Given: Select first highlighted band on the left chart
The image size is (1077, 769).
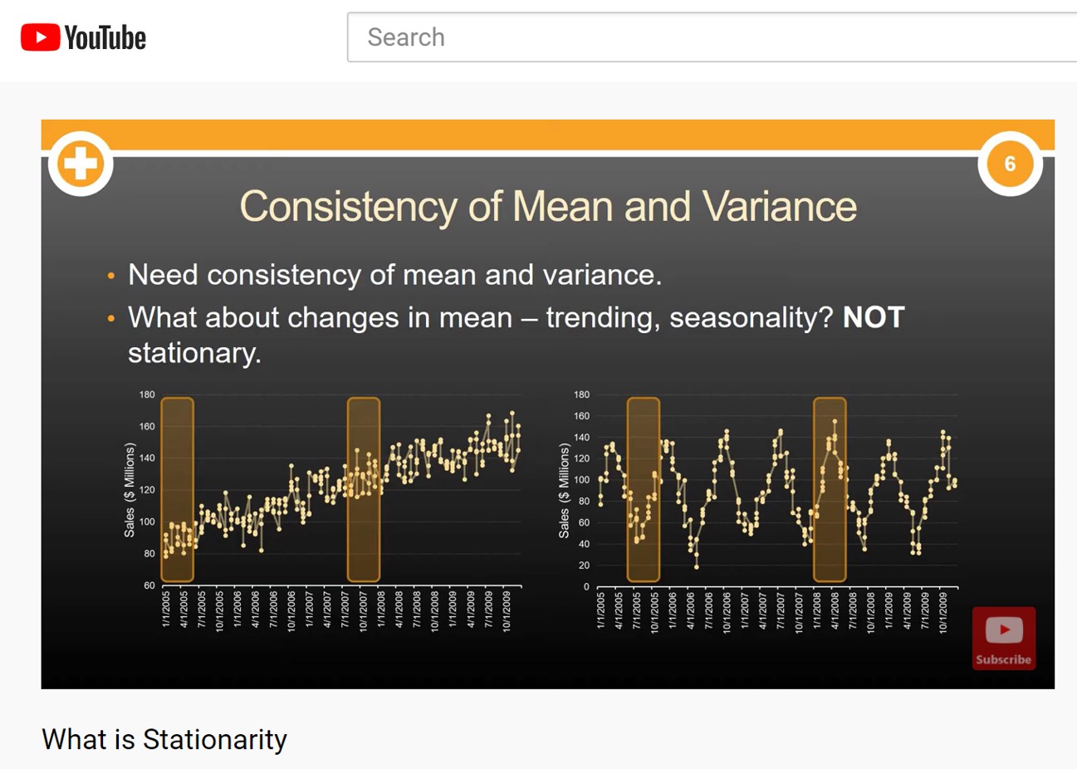Looking at the screenshot, I should pos(177,489).
